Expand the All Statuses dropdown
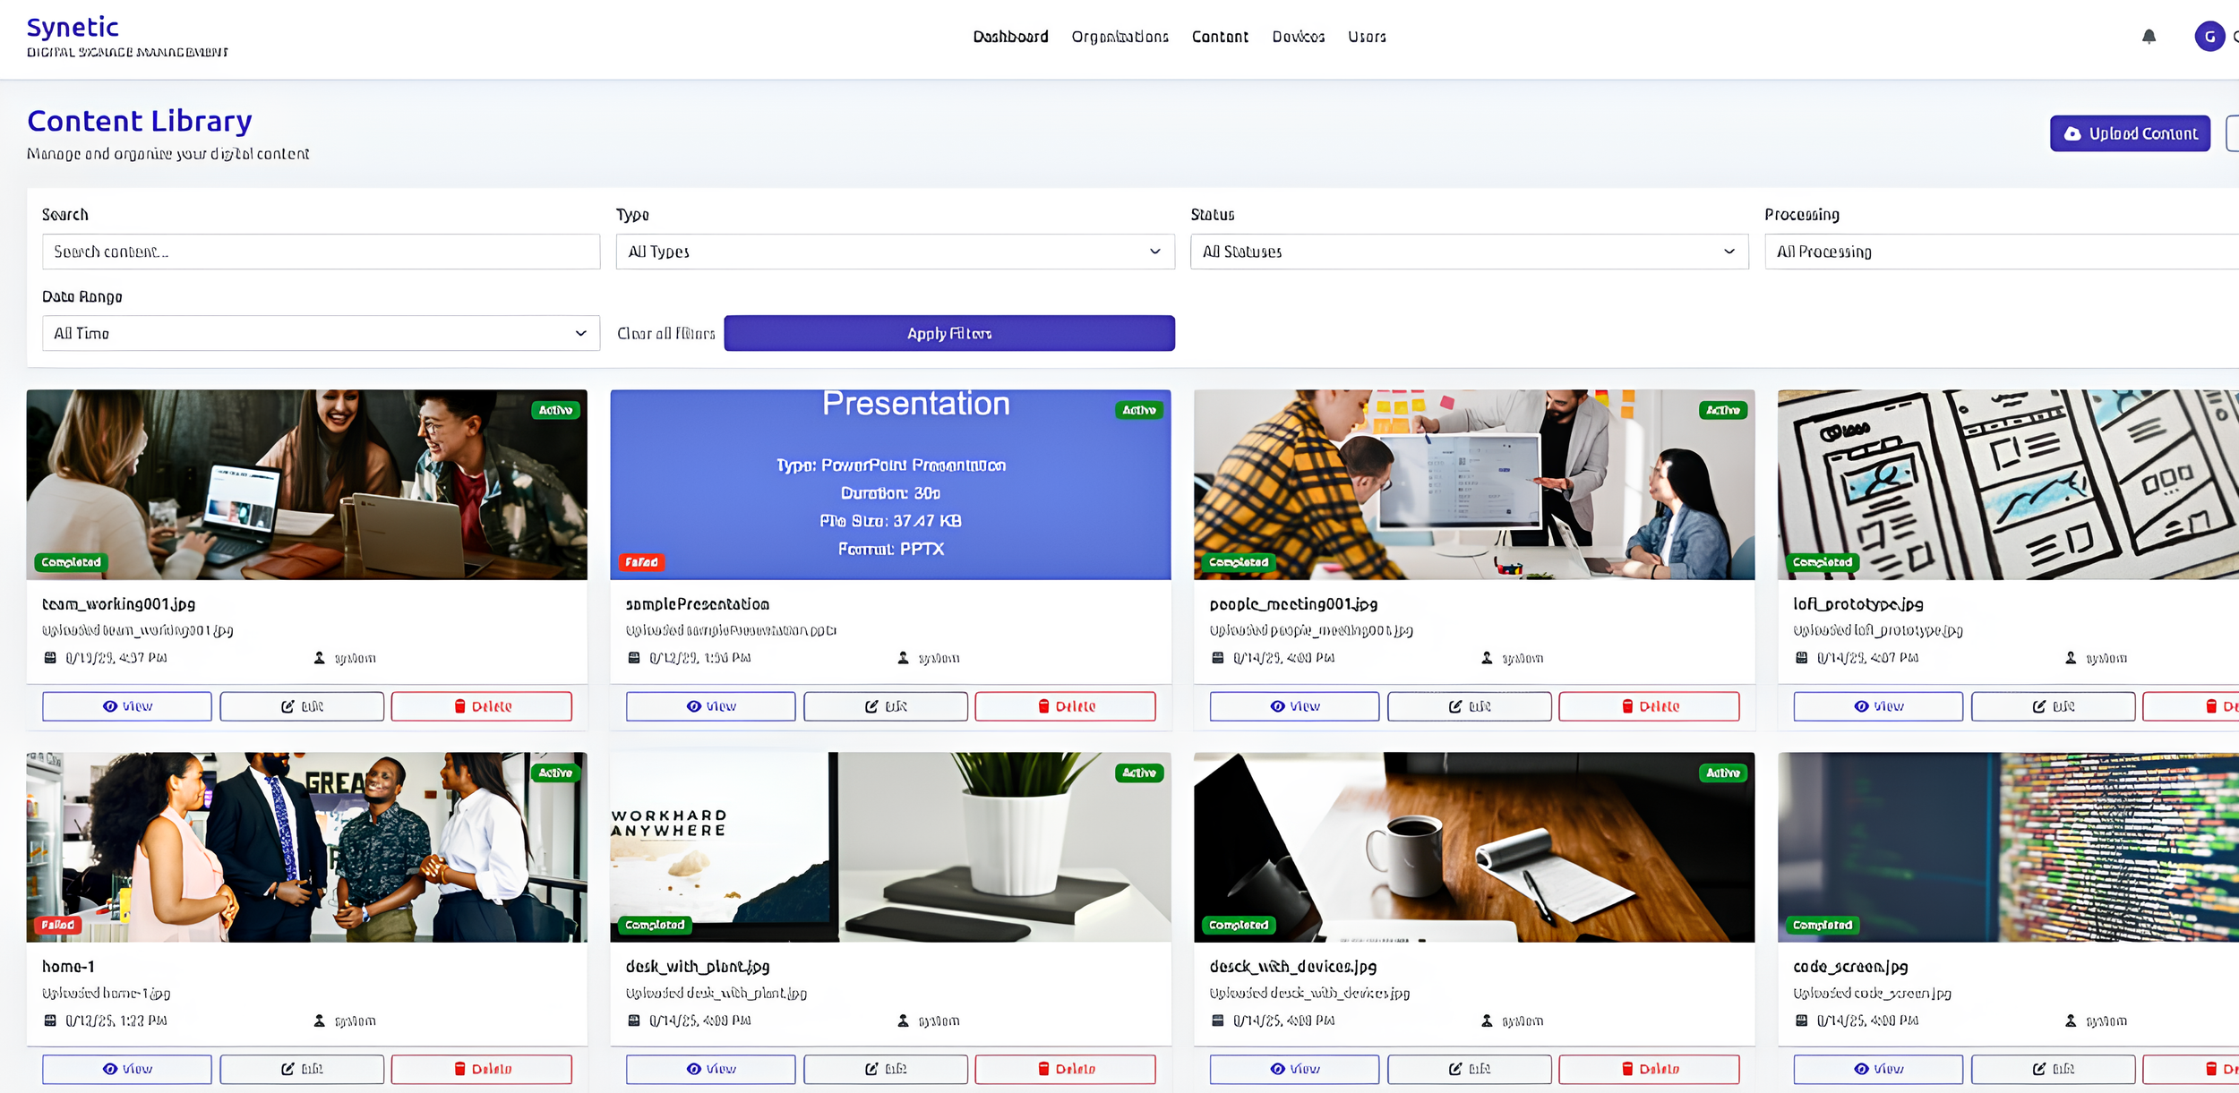This screenshot has width=2239, height=1093. coord(1469,252)
